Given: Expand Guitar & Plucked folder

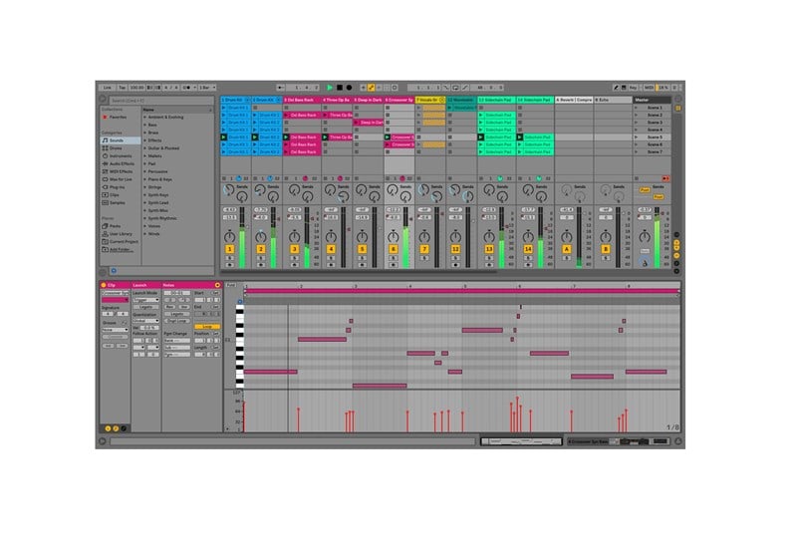Looking at the screenshot, I should pos(144,147).
